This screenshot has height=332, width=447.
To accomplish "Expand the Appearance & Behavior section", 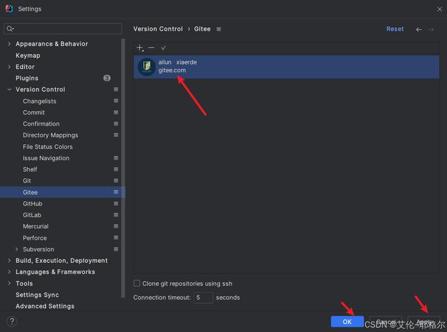I will click(x=9, y=44).
